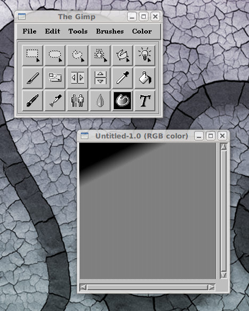Open the Tools menu

78,31
